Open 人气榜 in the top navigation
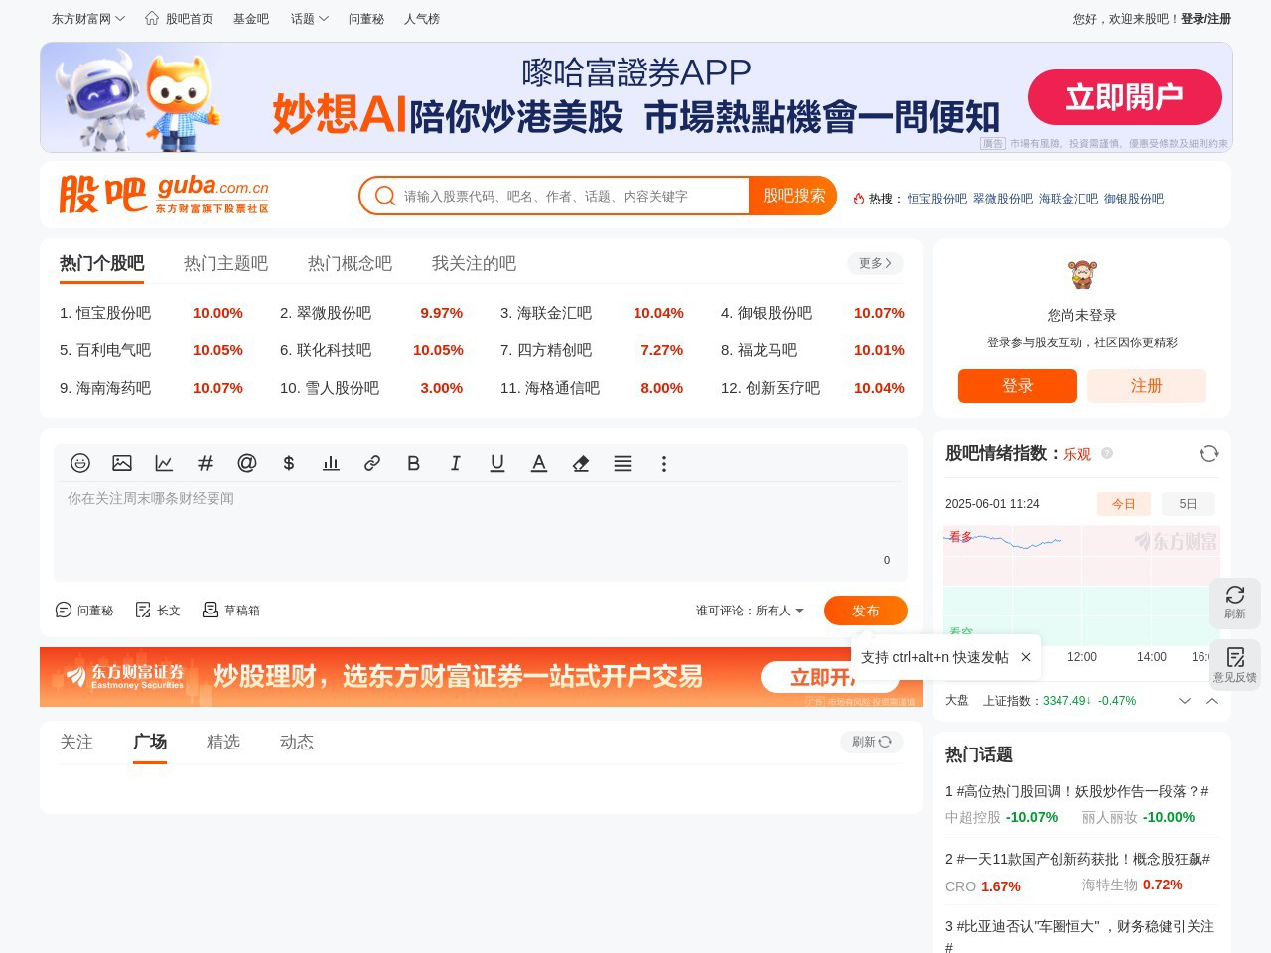 click(x=422, y=18)
